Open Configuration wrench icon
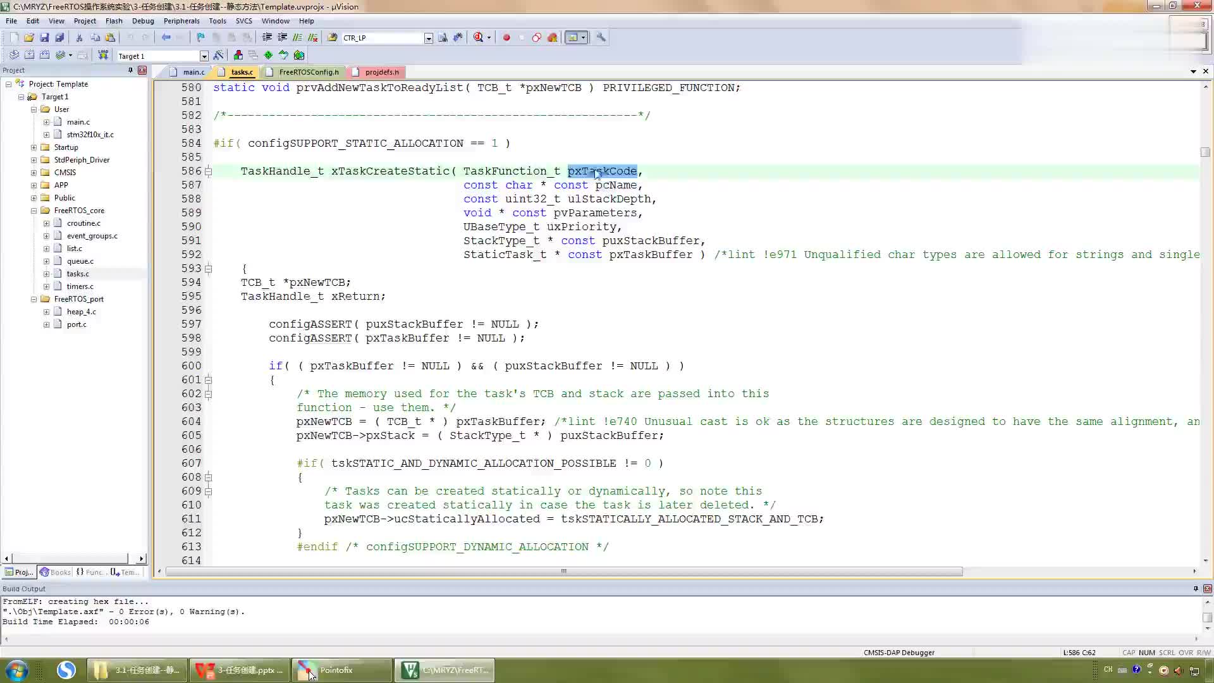 coord(601,37)
